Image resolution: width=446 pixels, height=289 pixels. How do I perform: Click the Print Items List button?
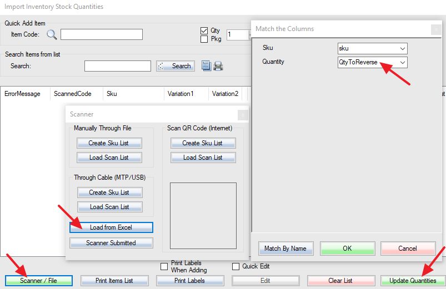pyautogui.click(x=114, y=281)
